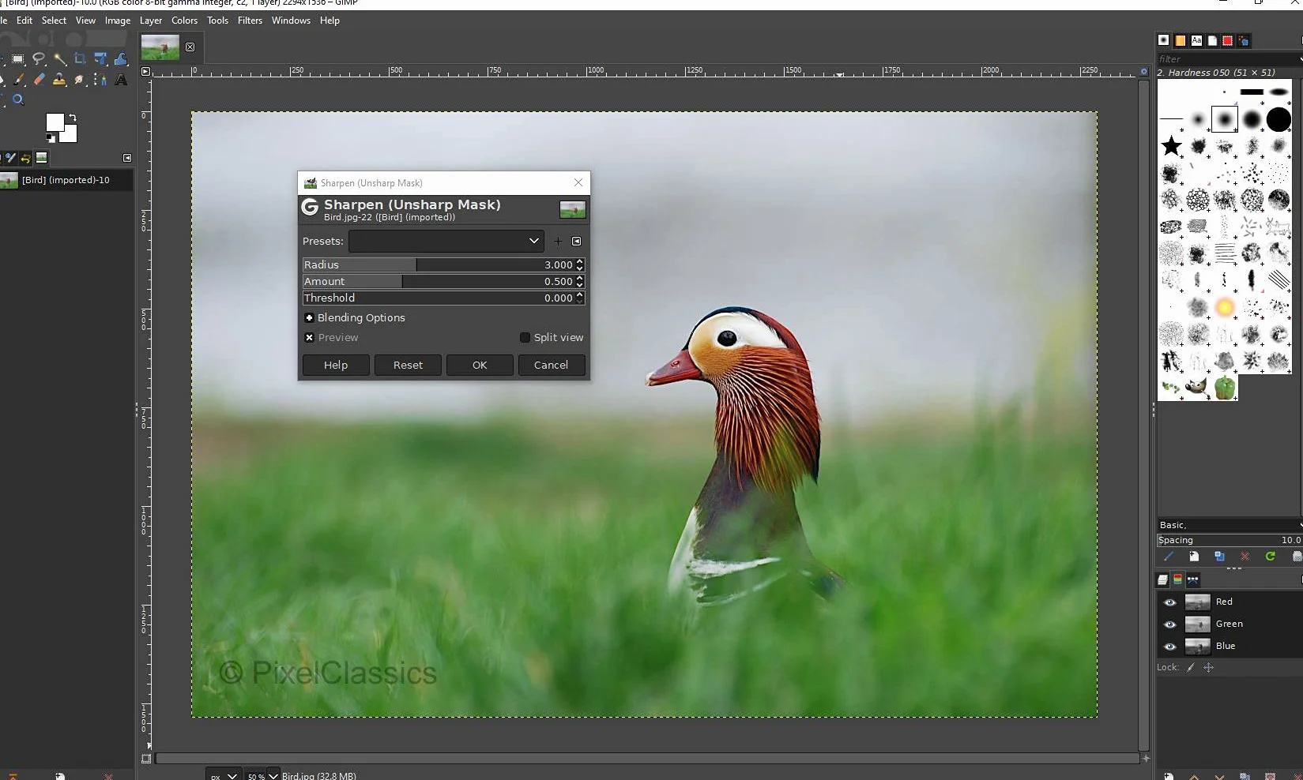This screenshot has width=1303, height=780.
Task: Toggle the Preview checkbox in Sharpen dialog
Action: [309, 337]
